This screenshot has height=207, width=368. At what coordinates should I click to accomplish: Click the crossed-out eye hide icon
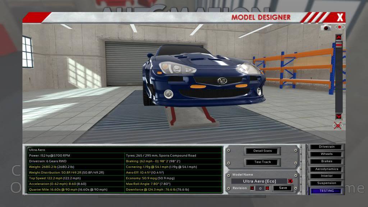point(338,125)
